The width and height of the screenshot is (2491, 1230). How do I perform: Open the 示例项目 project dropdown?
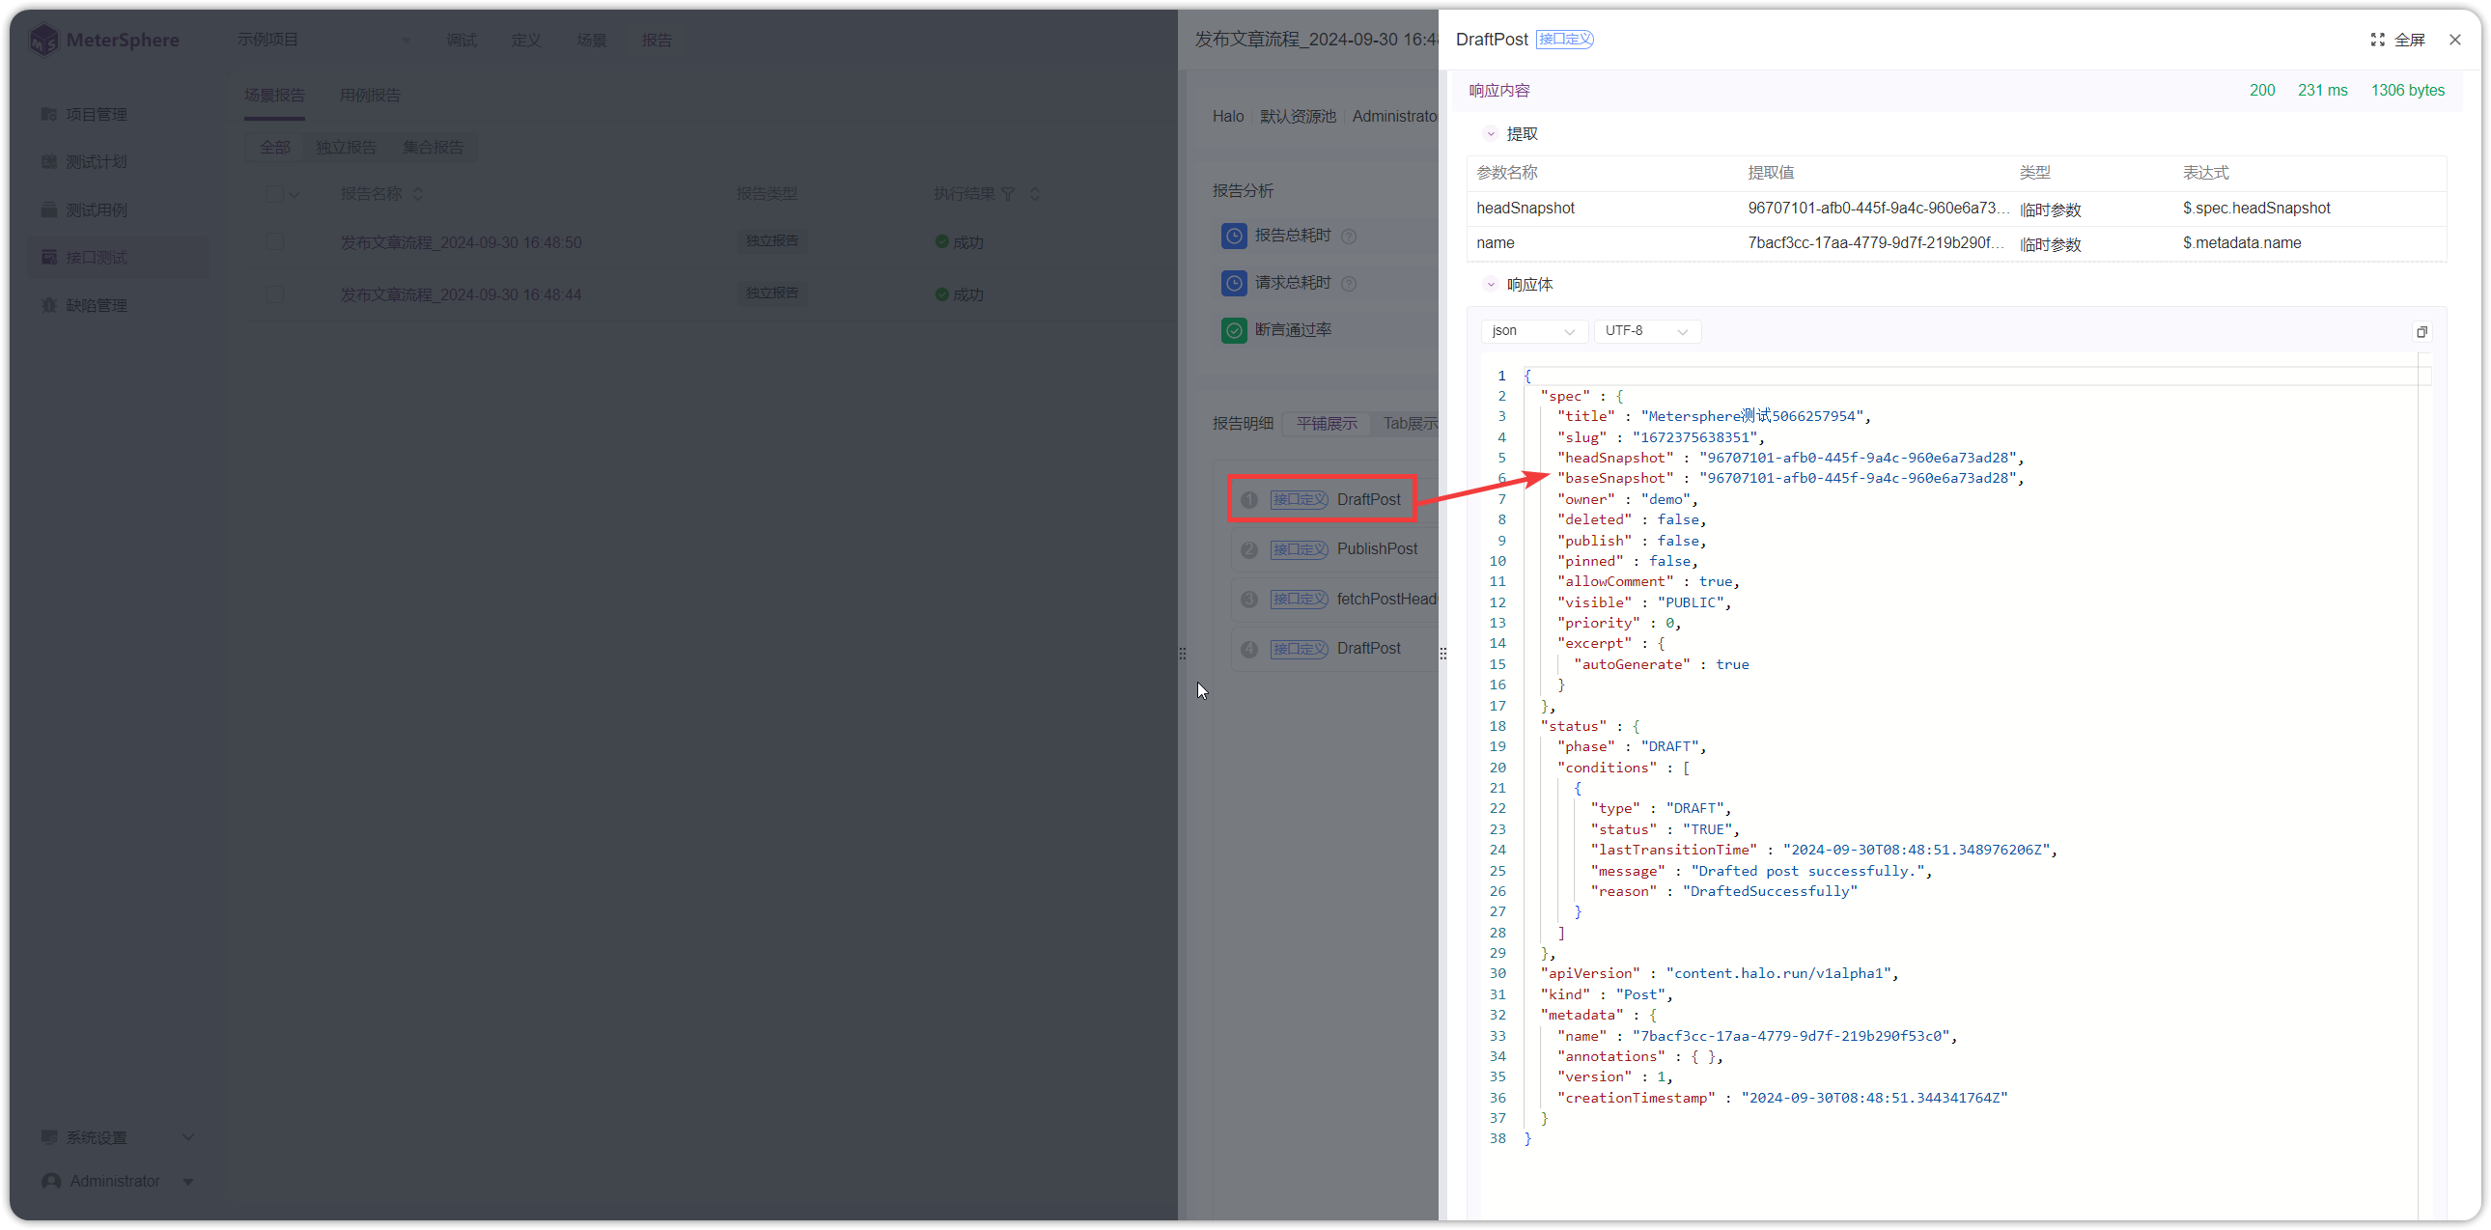323,40
